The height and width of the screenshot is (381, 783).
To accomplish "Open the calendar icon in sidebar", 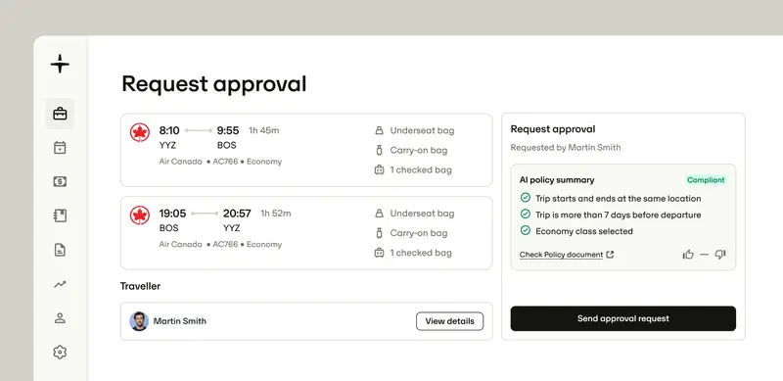I will point(60,148).
